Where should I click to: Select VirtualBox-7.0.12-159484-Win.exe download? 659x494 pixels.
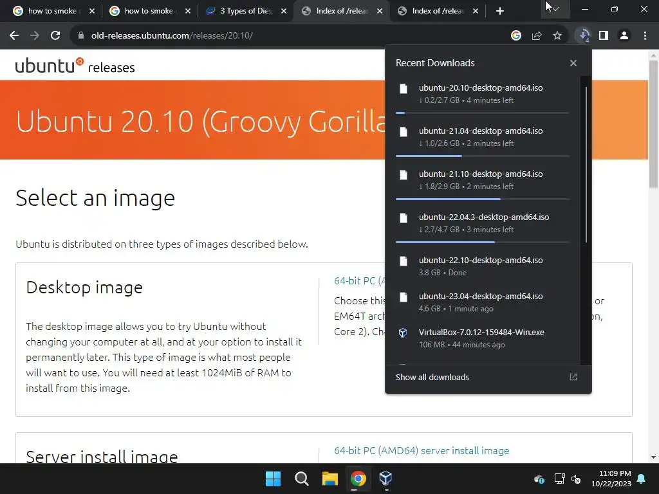point(483,338)
